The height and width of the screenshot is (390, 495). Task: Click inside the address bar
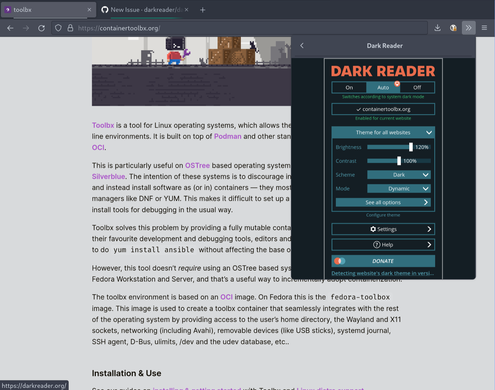pos(201,28)
